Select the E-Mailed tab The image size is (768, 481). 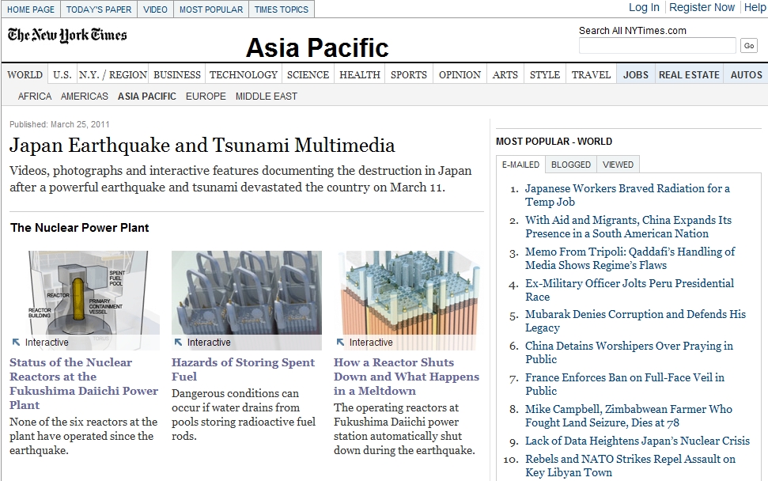point(520,165)
